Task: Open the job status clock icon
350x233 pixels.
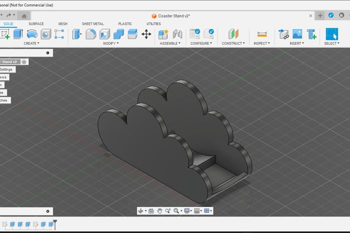Action: tap(341, 15)
